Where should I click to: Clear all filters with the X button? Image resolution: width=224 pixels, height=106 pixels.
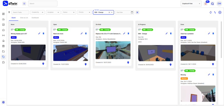pos(137,12)
